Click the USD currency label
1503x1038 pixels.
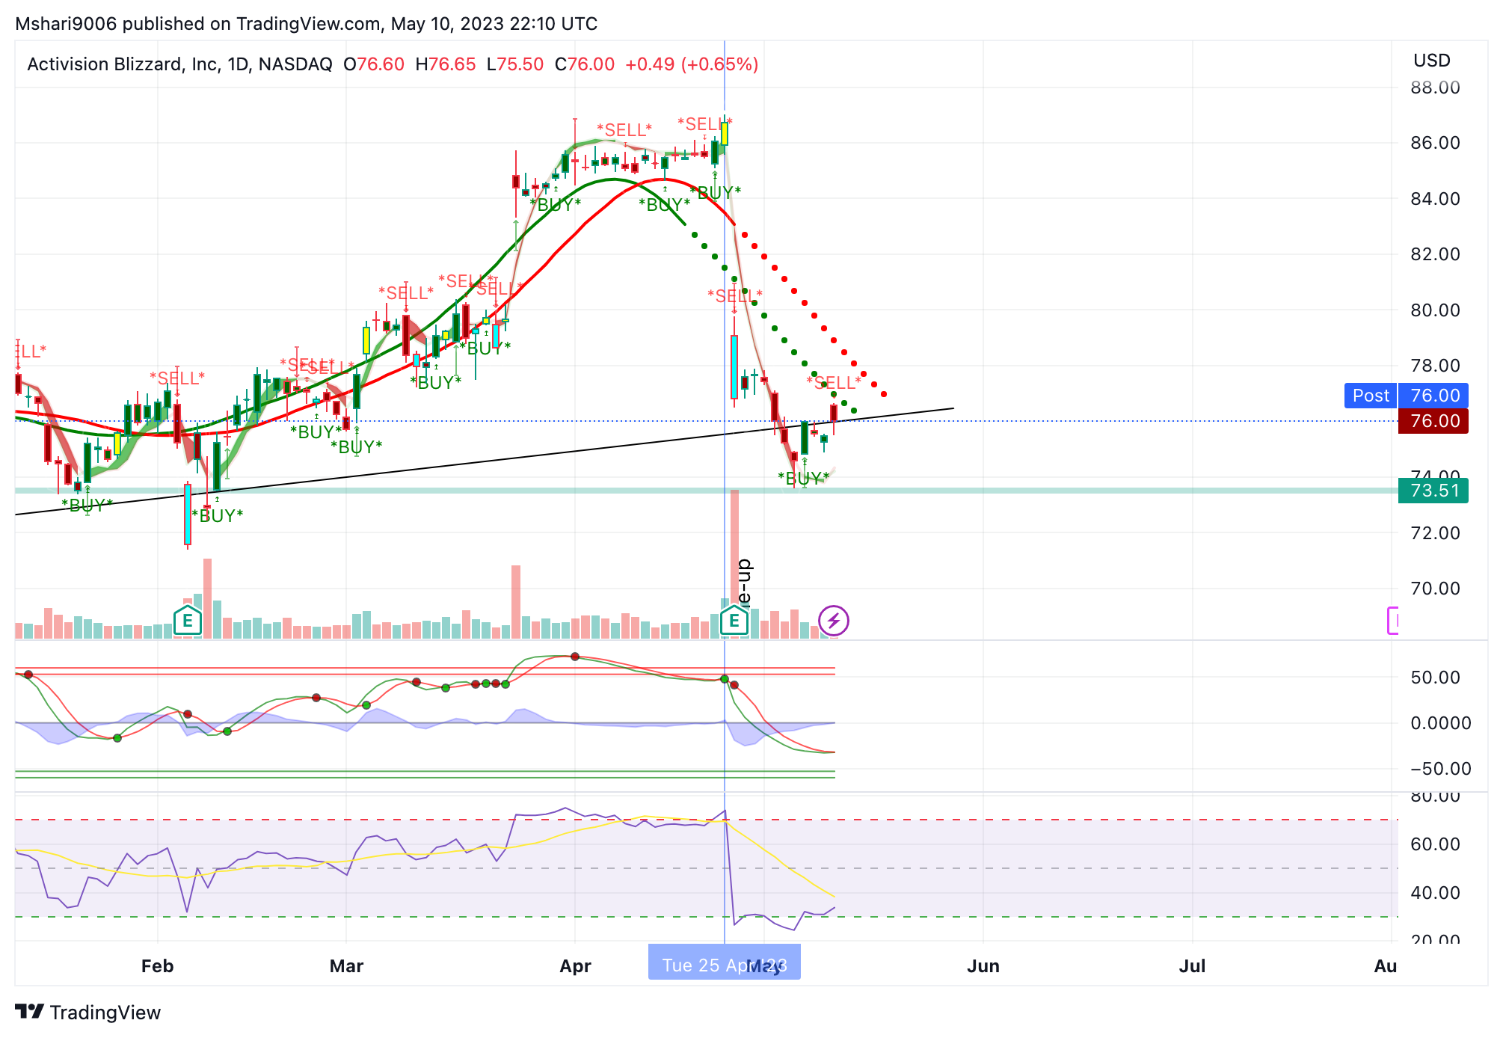pyautogui.click(x=1431, y=61)
